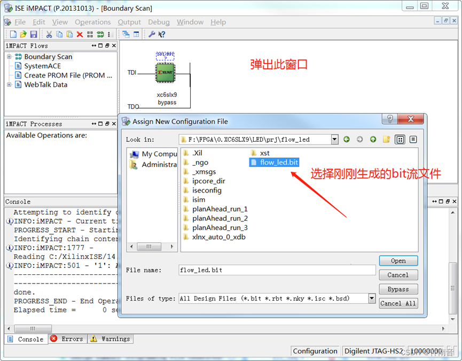This screenshot has height=361, width=462.
Task: Go to parent directory with green up arrow
Action: pos(373,139)
